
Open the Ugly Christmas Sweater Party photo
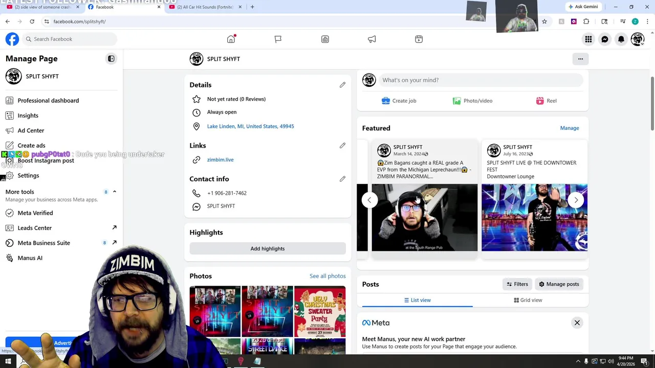(320, 312)
